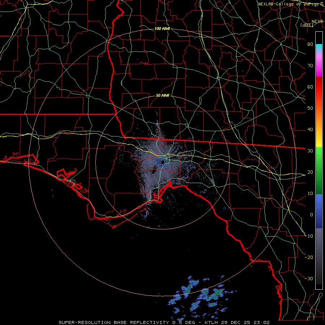The width and height of the screenshot is (325, 325).
Task: Click the 40 value on the dBZ scale
Action: 310,130
